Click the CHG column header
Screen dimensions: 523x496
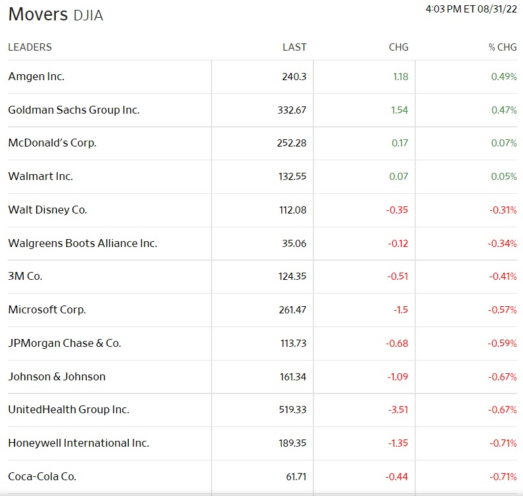[398, 47]
